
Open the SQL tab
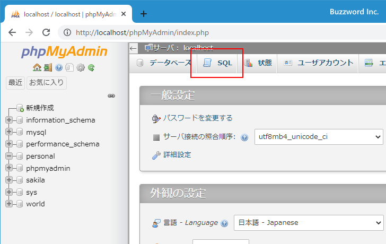[x=217, y=63]
